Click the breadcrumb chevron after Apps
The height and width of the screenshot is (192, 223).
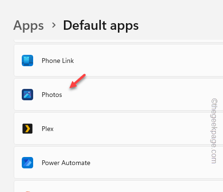[x=54, y=25]
